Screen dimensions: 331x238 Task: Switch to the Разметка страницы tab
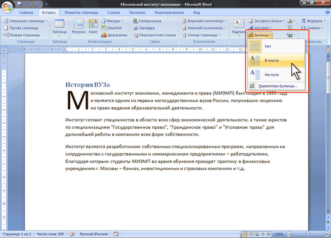81,13
